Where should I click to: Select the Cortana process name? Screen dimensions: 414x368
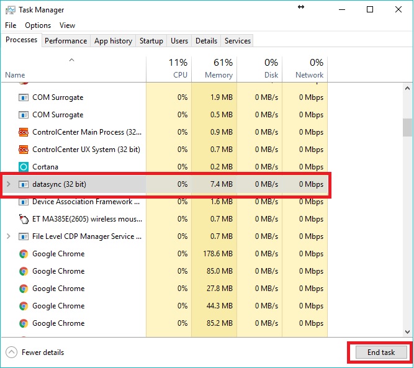[45, 167]
